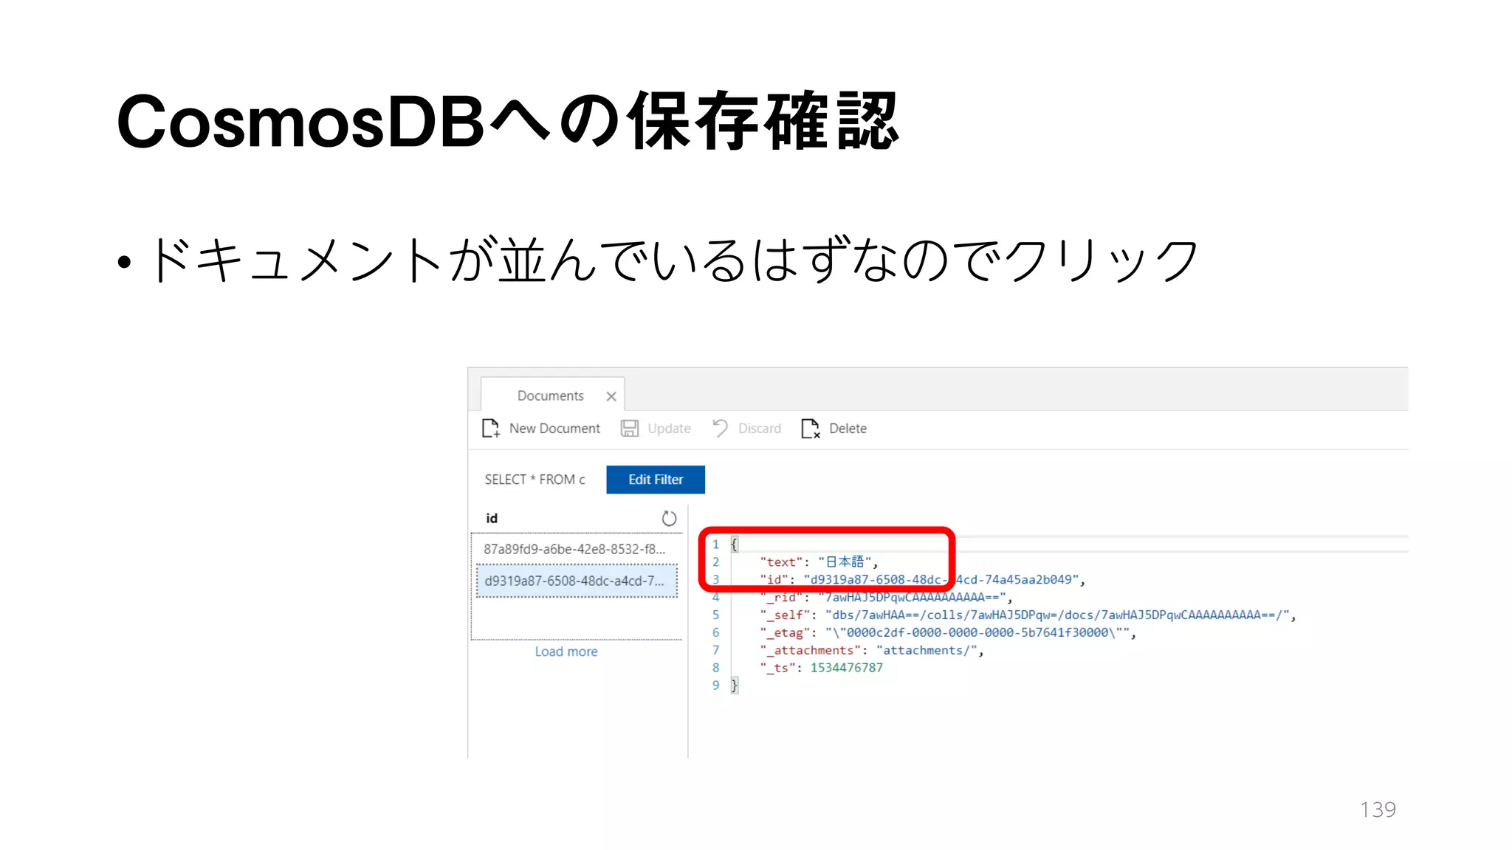Select document d9319a87-6508-48dc-a4cd-7...
1512x850 pixels.
577,581
